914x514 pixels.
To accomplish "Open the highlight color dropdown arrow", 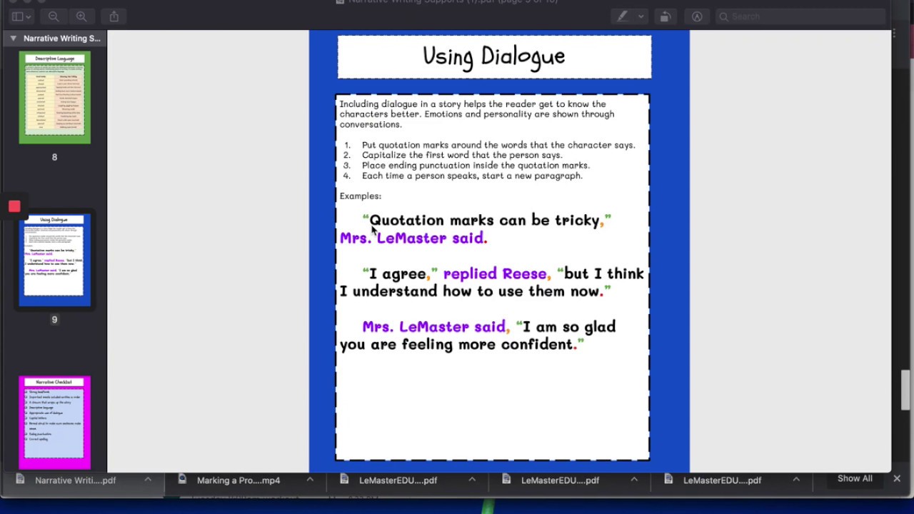I will coord(641,16).
